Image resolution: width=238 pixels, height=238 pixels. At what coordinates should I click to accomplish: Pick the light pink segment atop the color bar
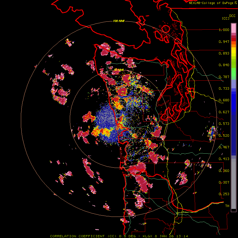234,28
